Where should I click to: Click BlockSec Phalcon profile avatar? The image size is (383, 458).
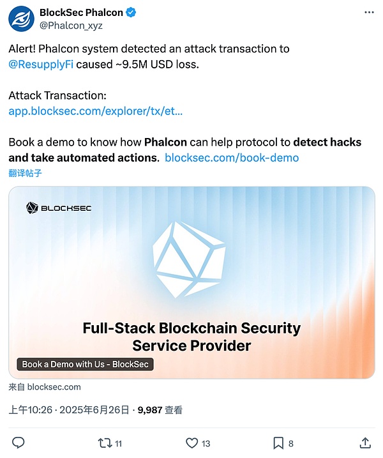(21, 19)
